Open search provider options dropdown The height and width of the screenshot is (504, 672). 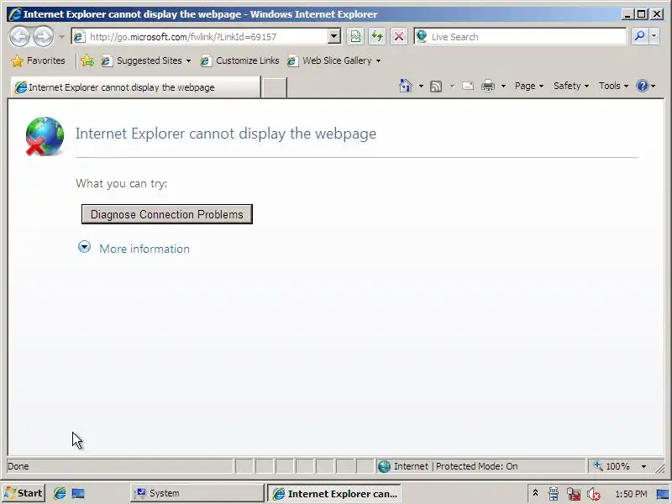654,37
